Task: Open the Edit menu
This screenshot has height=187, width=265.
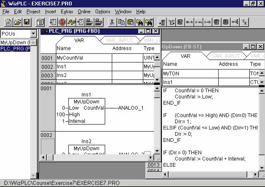Action: click(x=18, y=12)
